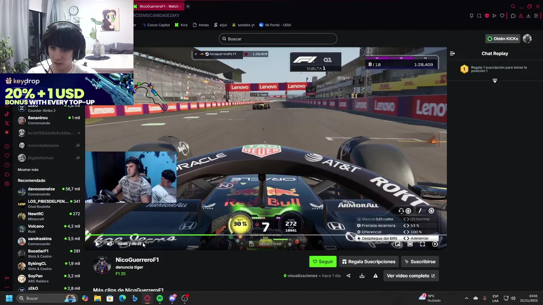
Task: Open Mi Portal - UDIA bookmark
Action: tap(275, 25)
